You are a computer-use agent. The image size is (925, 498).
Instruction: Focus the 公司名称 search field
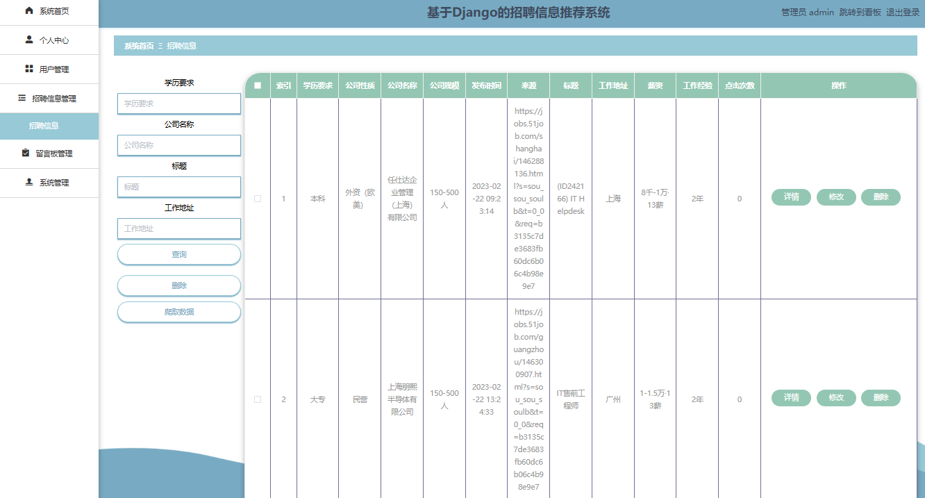click(179, 145)
